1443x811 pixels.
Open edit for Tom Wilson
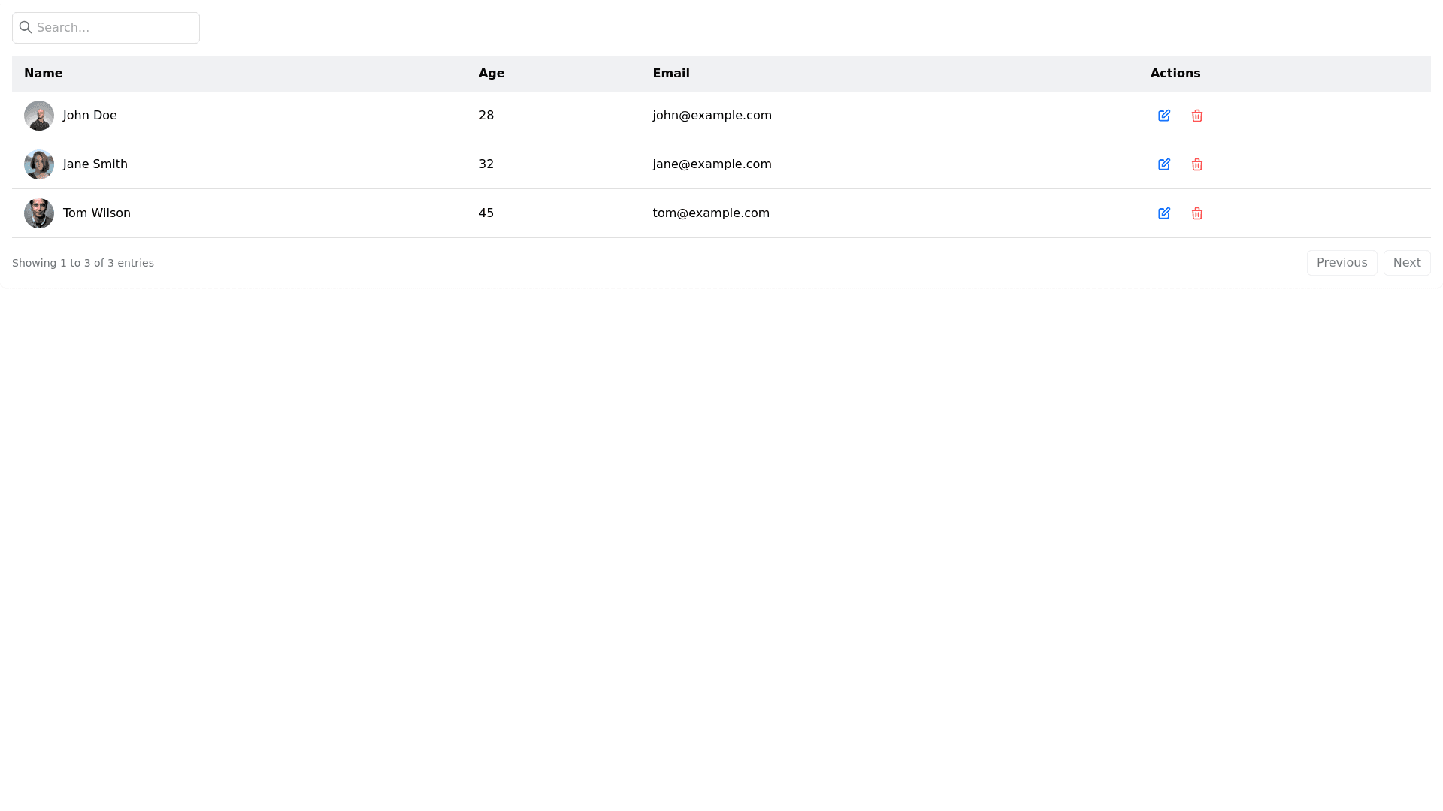click(1163, 213)
